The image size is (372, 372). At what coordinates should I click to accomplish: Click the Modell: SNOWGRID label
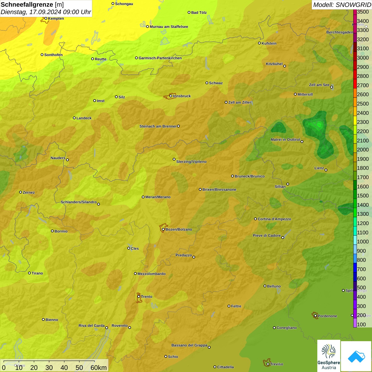point(342,5)
